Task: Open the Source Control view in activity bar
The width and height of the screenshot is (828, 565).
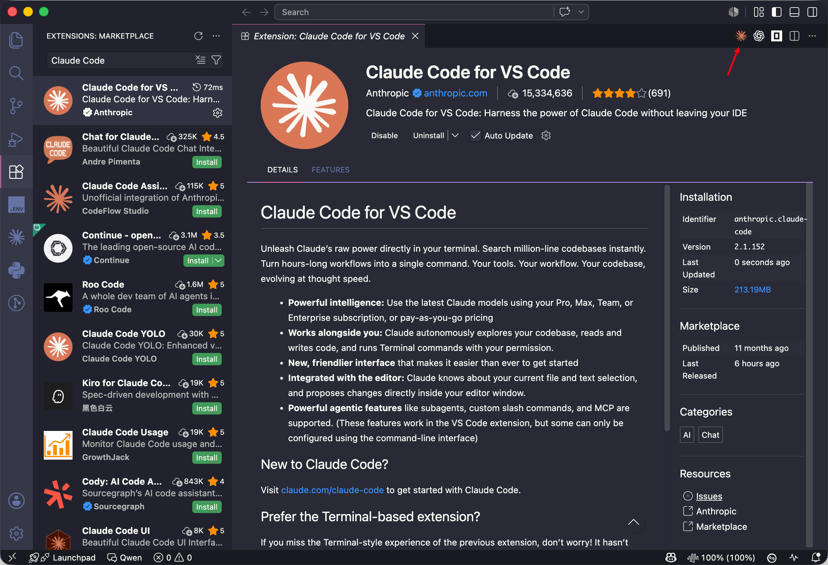Action: (16, 106)
